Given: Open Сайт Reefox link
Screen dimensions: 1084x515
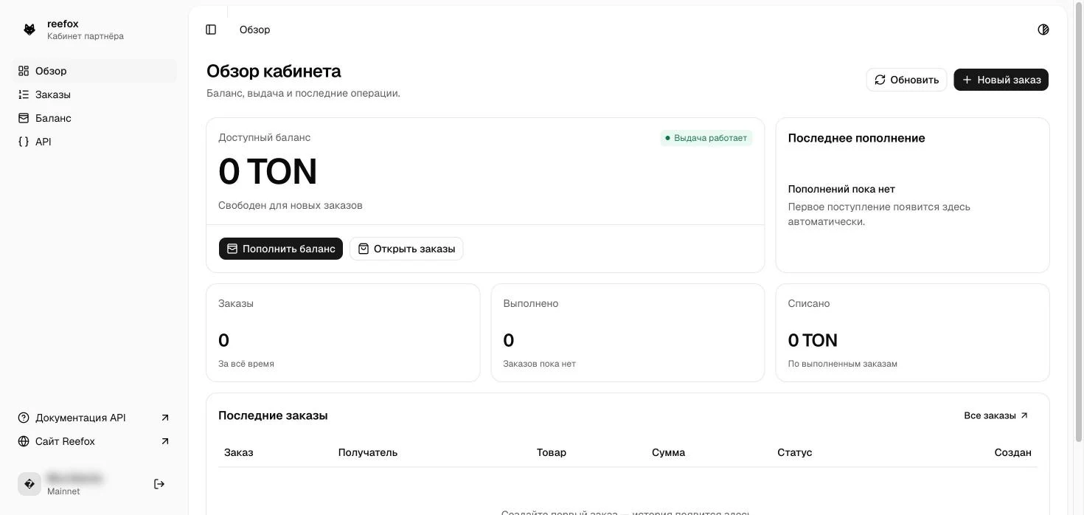Looking at the screenshot, I should point(94,441).
